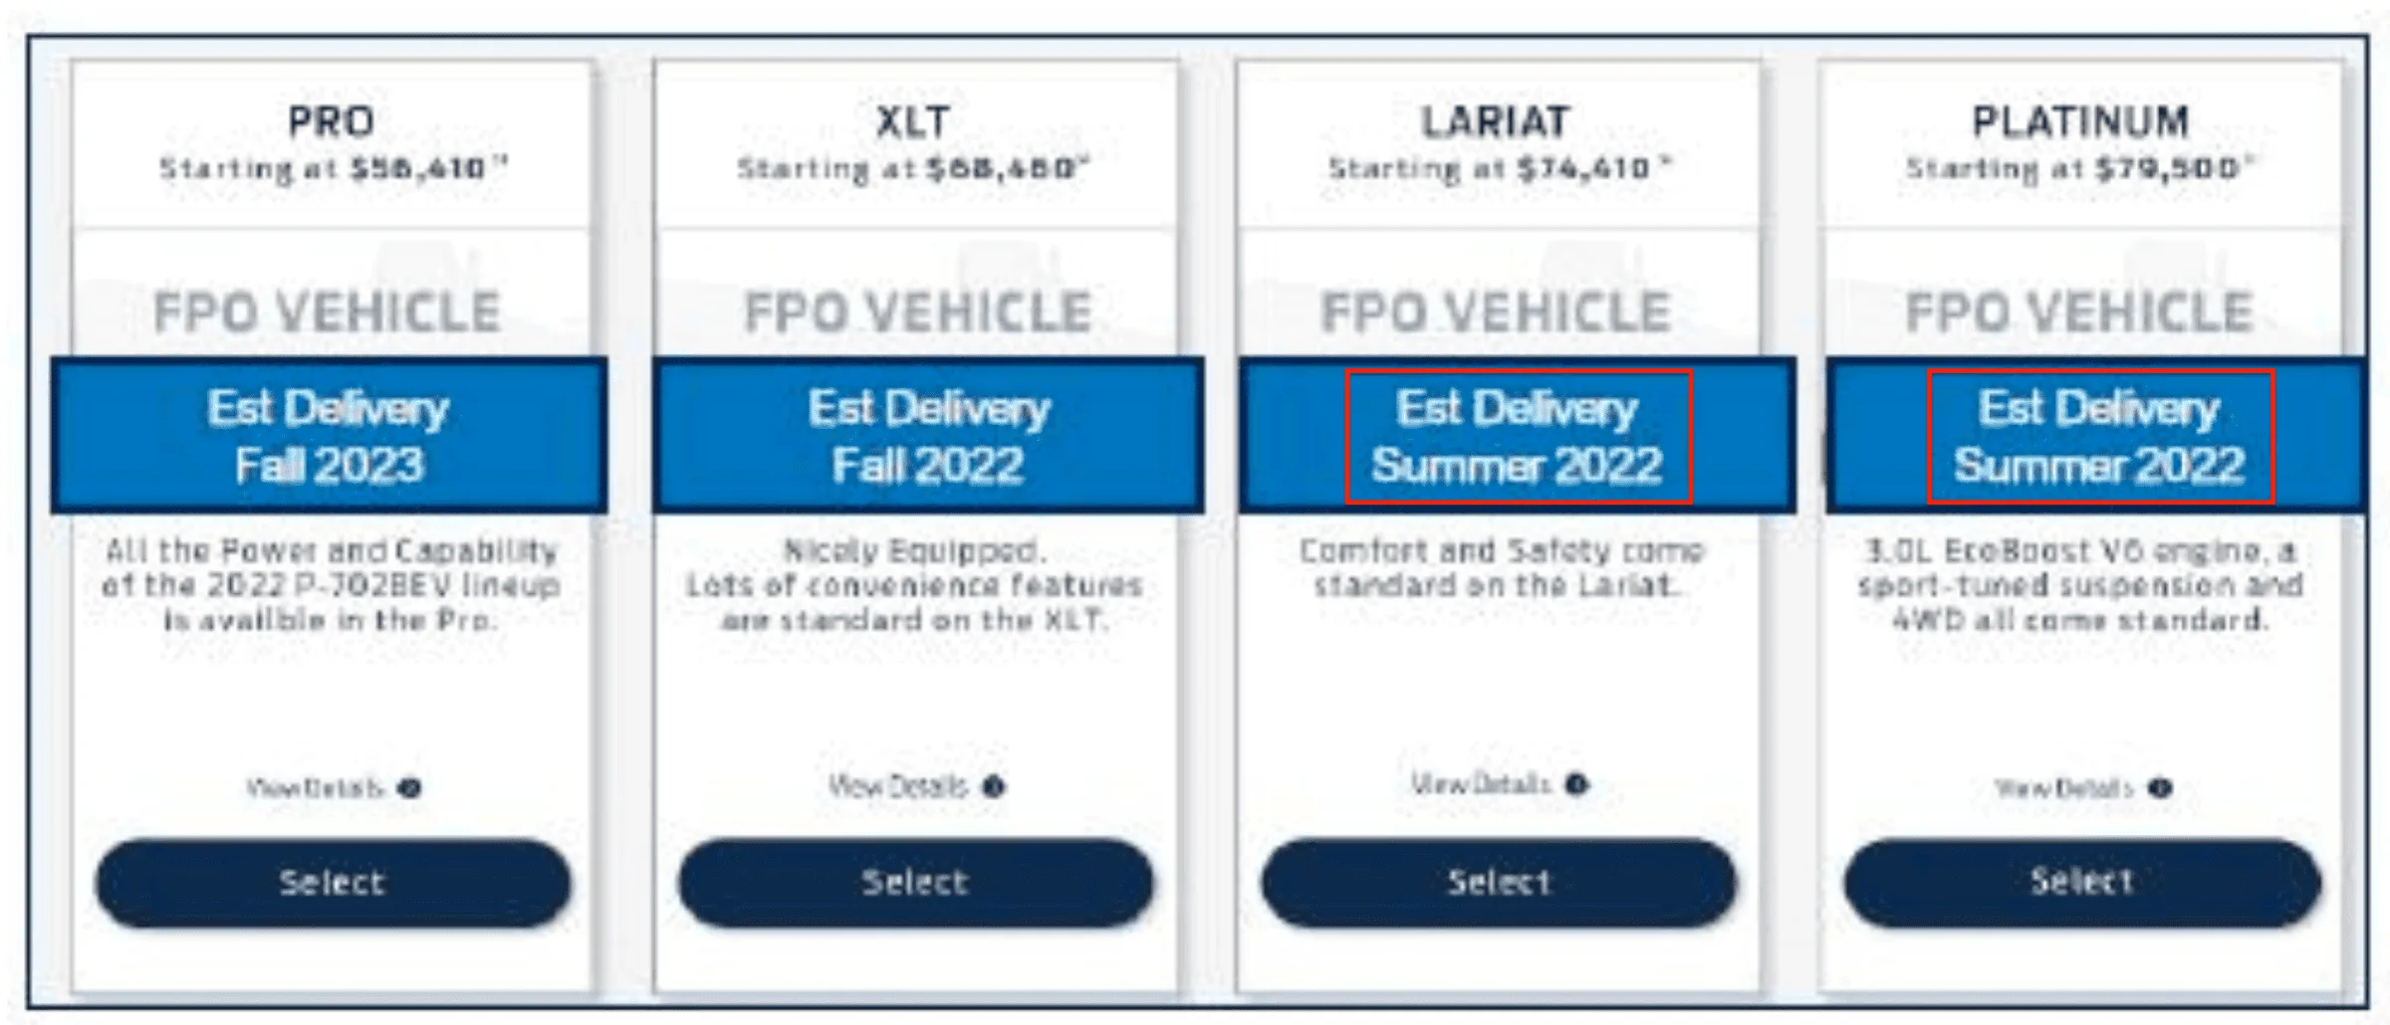Click the info icon beside PRO View Details
The height and width of the screenshot is (1025, 2390).
point(409,789)
